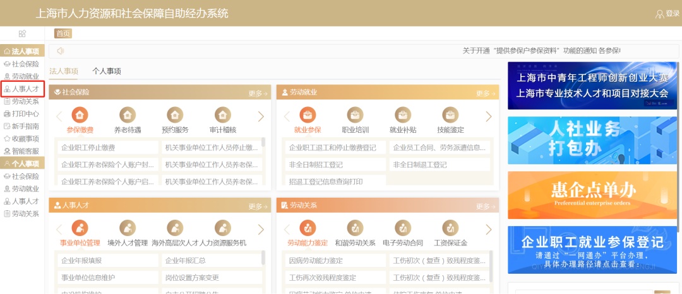The height and width of the screenshot is (294, 682).
Task: Select the 就业参保 icon
Action: pyautogui.click(x=308, y=116)
